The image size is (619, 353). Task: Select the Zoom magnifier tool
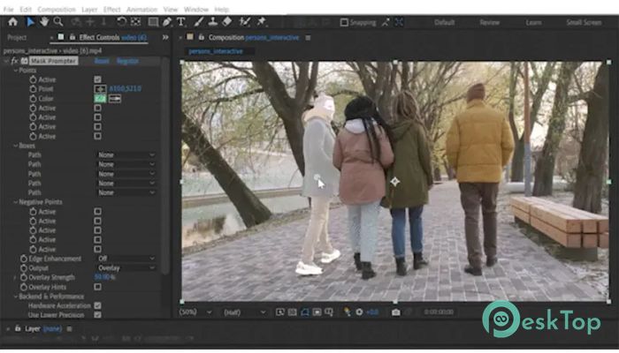(58, 22)
